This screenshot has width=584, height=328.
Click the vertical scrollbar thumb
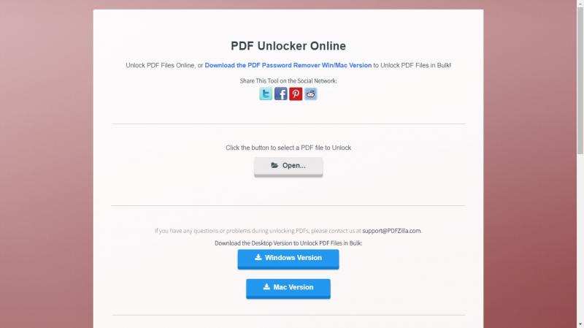tap(580, 80)
